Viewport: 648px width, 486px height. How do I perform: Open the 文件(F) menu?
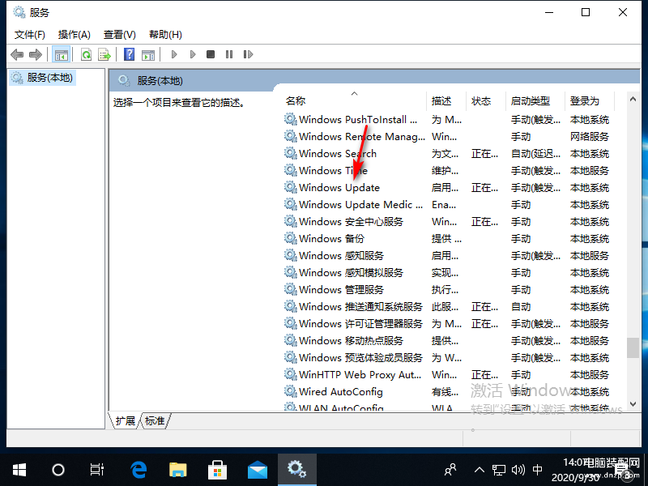(x=30, y=35)
